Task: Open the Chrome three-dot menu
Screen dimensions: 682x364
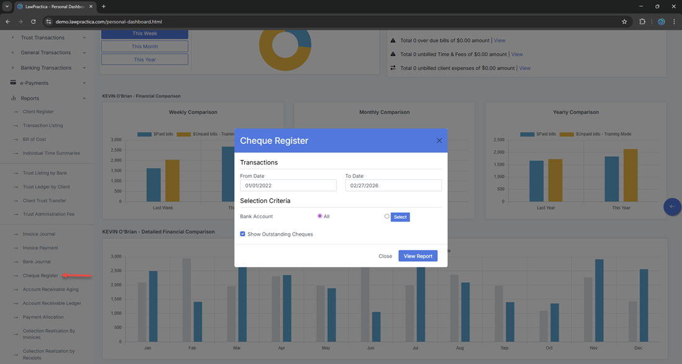Action: pos(674,22)
